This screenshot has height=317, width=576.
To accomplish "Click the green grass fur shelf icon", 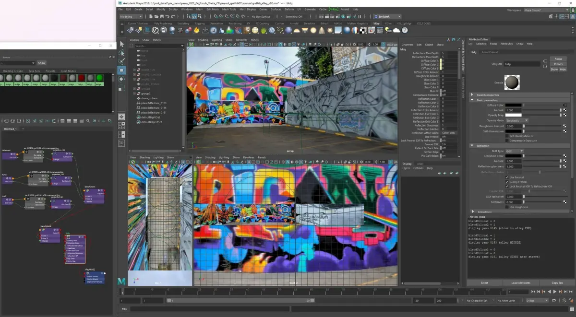I will point(264,30).
